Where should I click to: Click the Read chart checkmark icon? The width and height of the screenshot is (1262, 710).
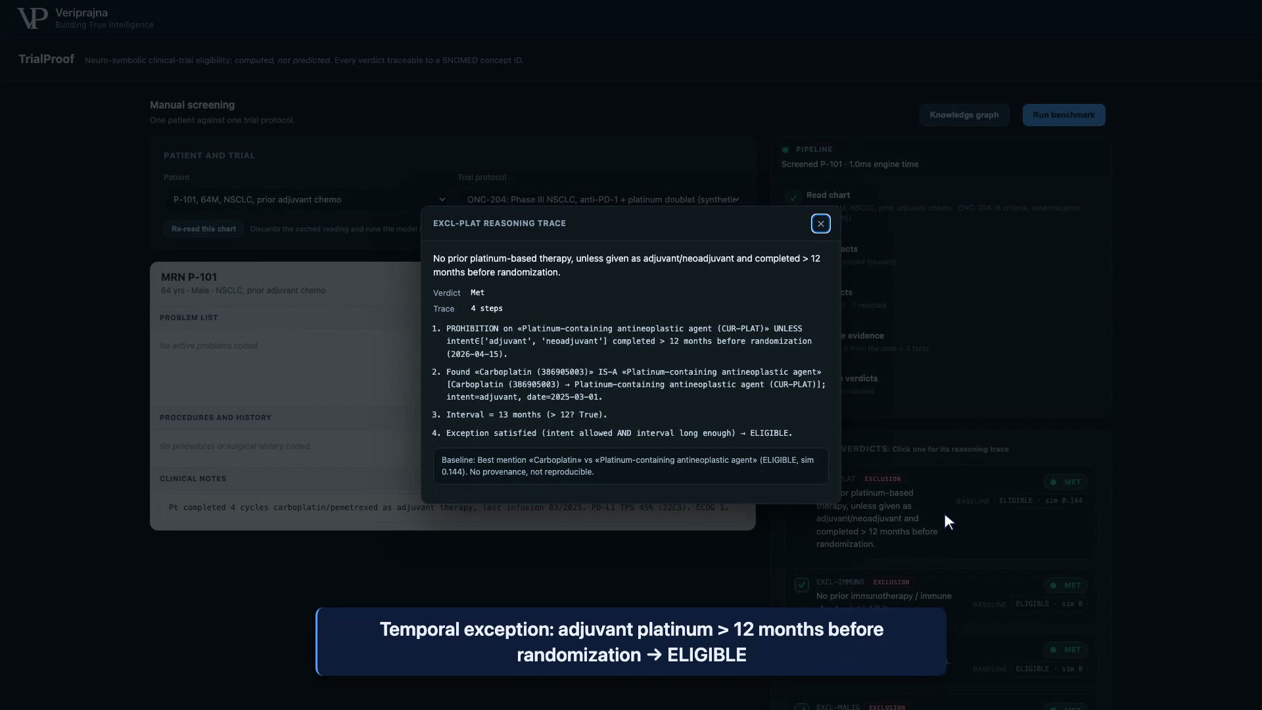793,197
